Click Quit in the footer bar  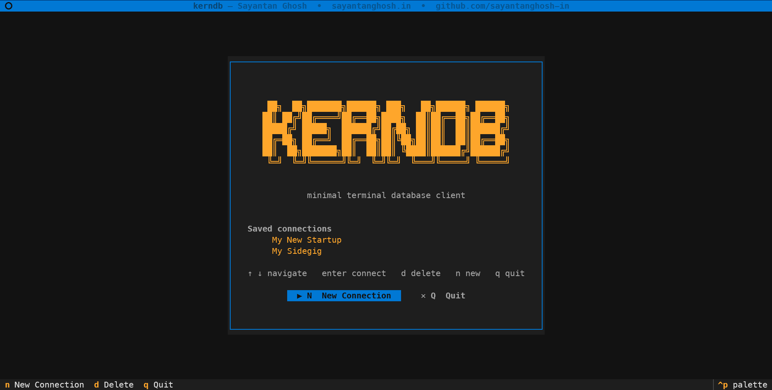(x=158, y=385)
